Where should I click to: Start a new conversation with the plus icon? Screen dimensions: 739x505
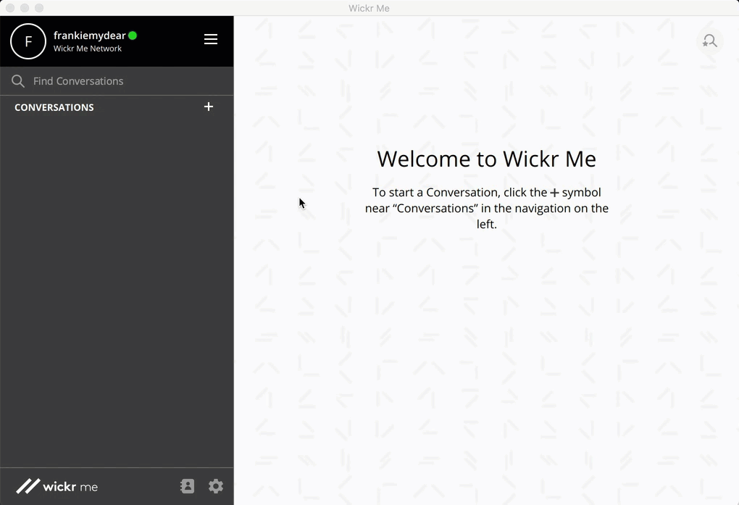(209, 107)
